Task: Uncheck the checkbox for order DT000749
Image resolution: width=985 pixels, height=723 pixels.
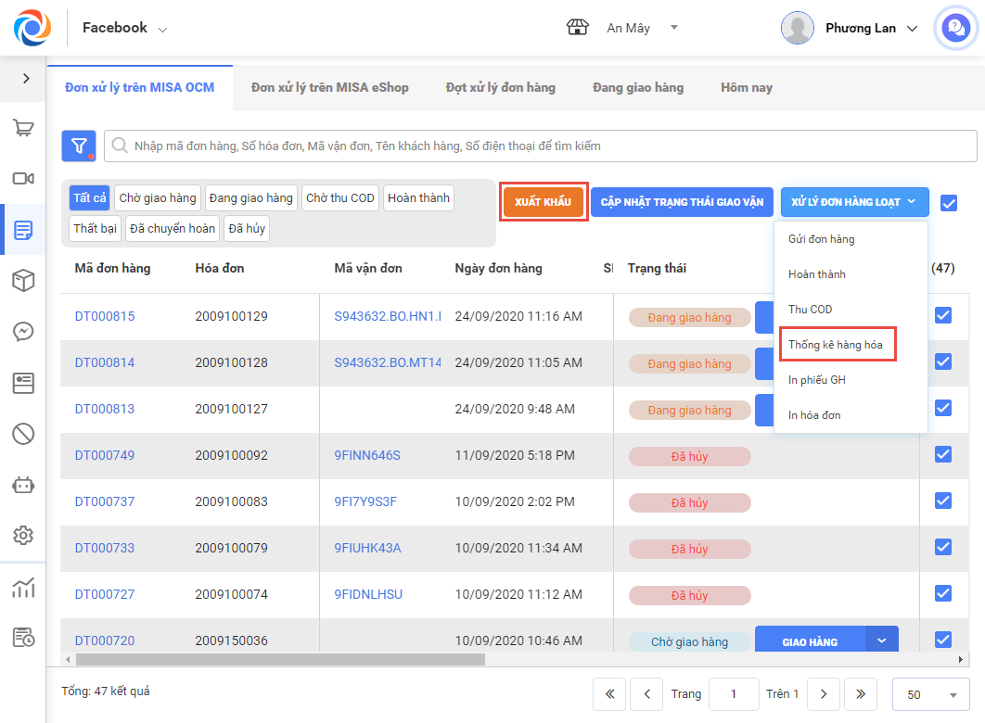Action: point(943,454)
